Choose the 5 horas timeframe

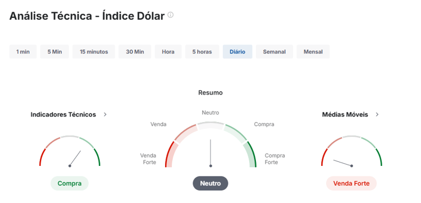pos(202,52)
